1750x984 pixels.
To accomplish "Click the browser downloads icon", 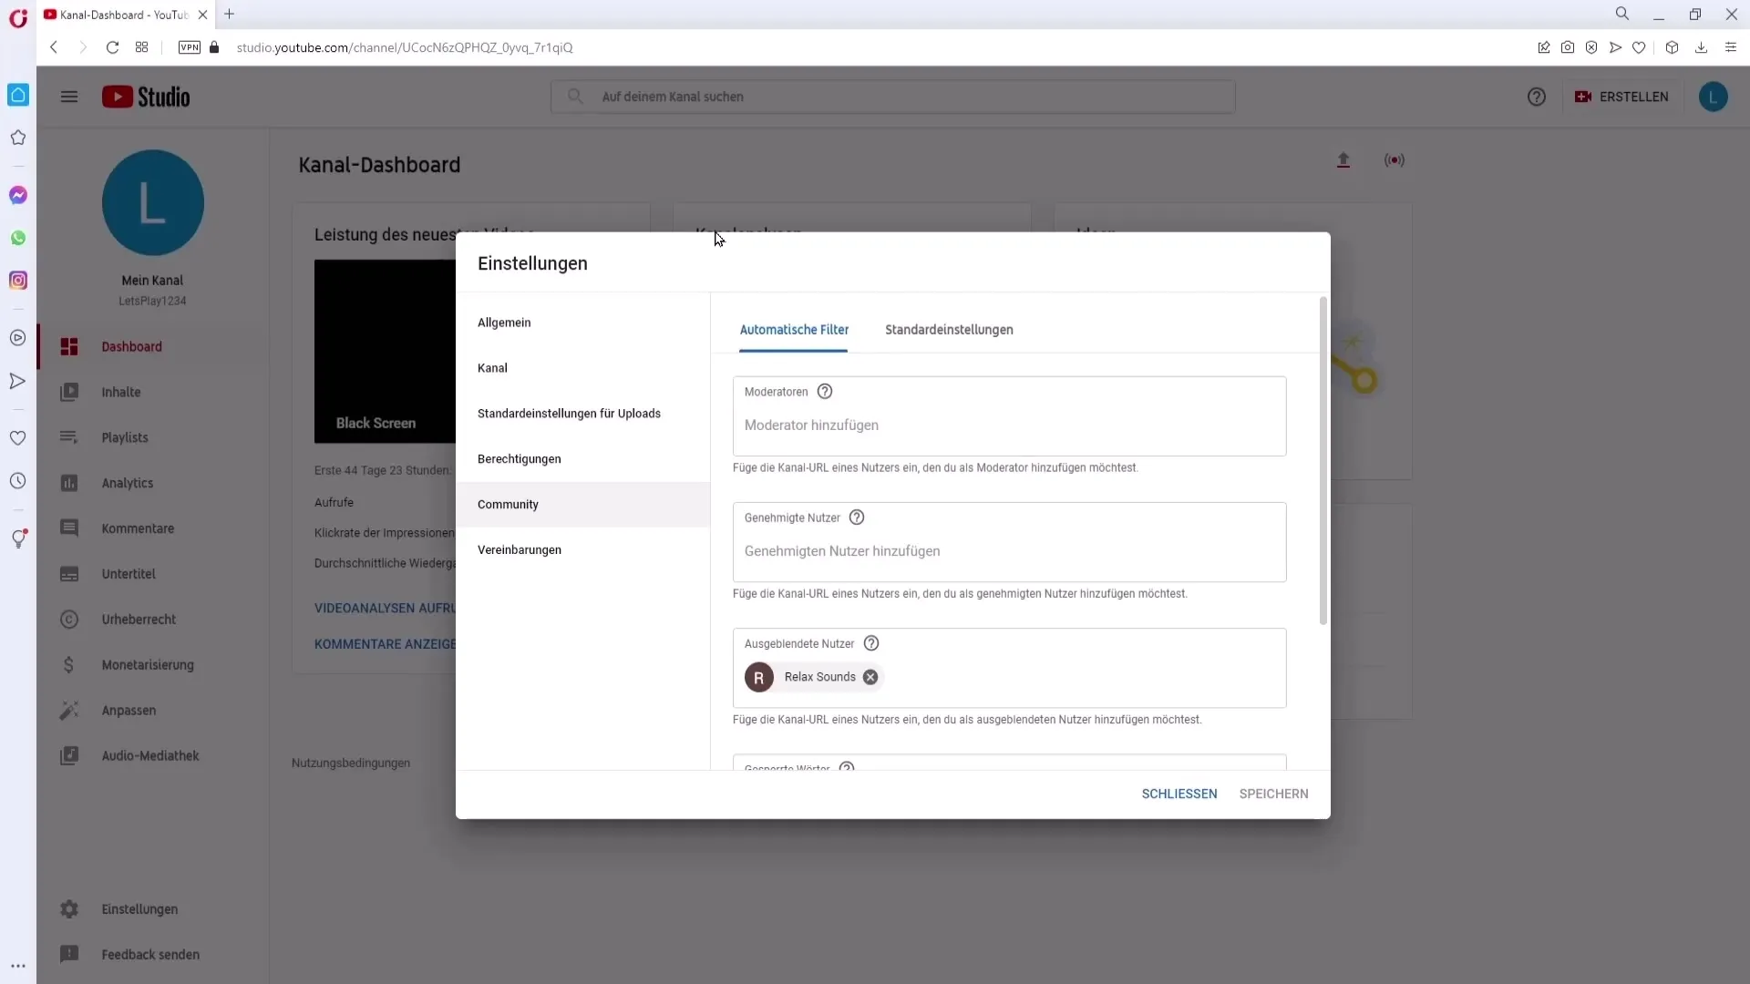I will 1701,47.
